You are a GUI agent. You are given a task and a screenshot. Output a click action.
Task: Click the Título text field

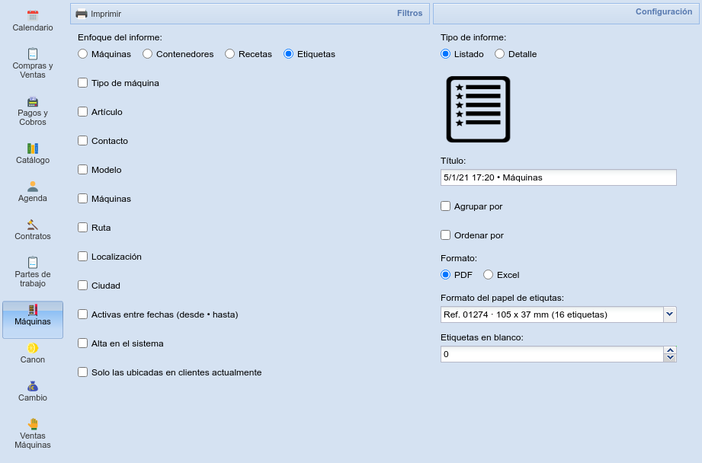[x=558, y=177]
